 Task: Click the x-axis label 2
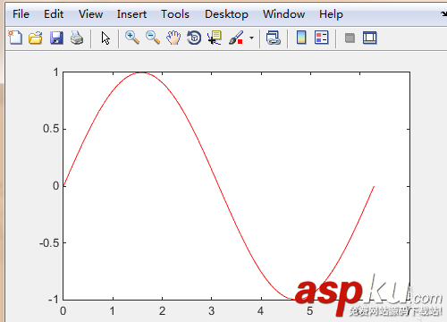pos(162,311)
